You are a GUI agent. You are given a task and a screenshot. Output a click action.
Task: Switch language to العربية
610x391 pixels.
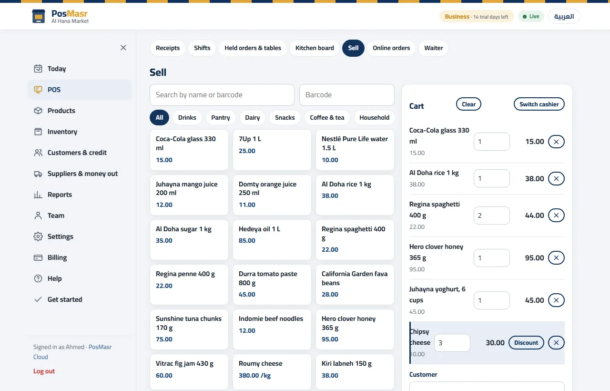tap(564, 16)
